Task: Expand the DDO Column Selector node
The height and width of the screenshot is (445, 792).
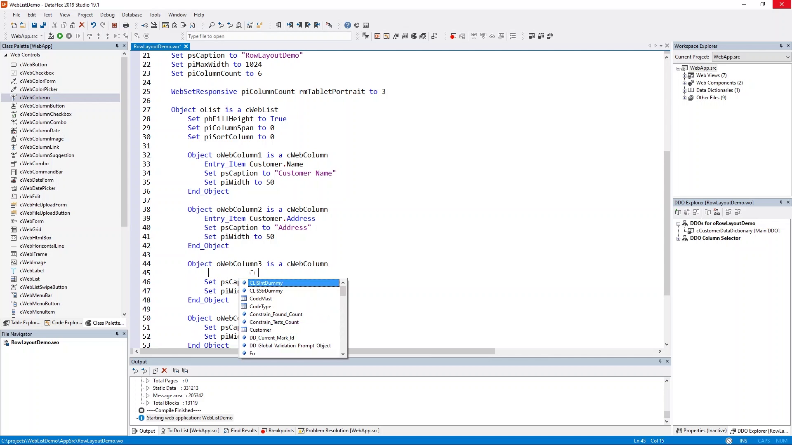Action: (679, 238)
